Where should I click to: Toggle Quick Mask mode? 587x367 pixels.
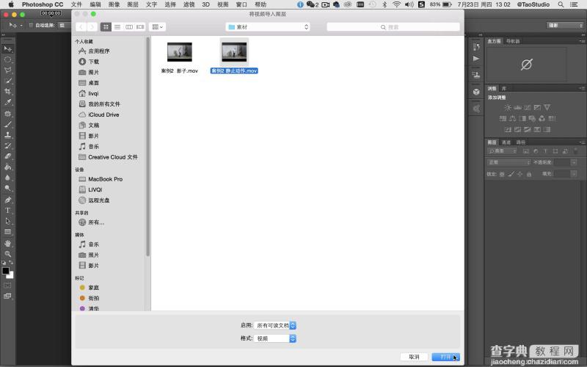click(x=7, y=286)
